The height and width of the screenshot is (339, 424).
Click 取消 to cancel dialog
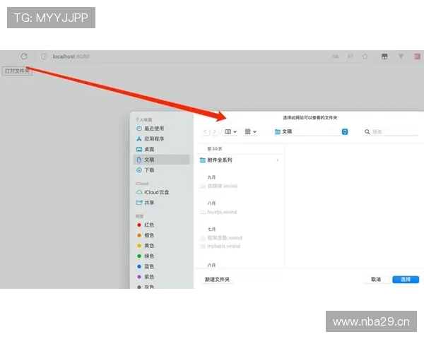click(376, 280)
